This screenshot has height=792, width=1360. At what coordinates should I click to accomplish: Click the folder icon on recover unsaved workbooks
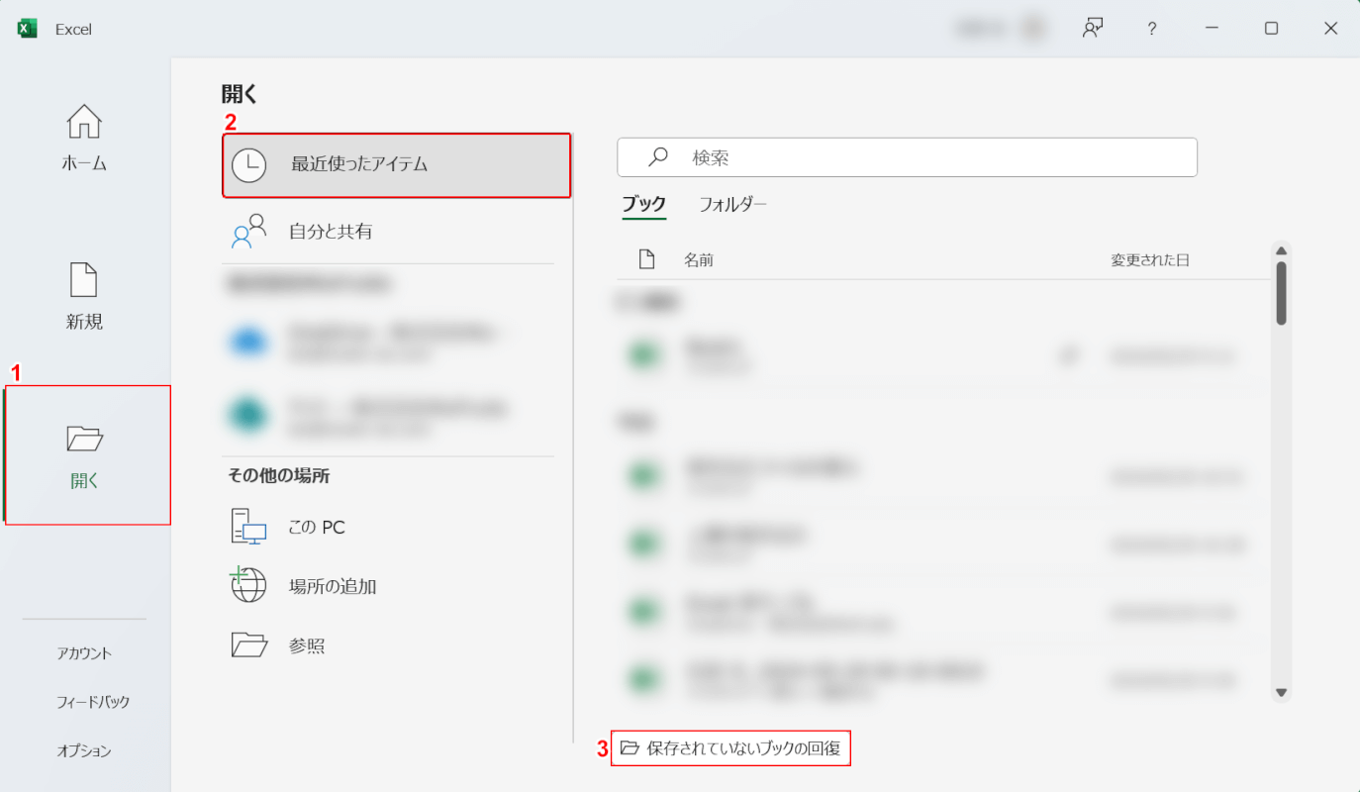point(630,748)
